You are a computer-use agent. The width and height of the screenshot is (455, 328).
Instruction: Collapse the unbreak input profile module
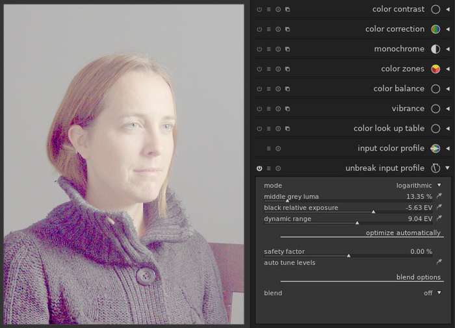pyautogui.click(x=447, y=168)
